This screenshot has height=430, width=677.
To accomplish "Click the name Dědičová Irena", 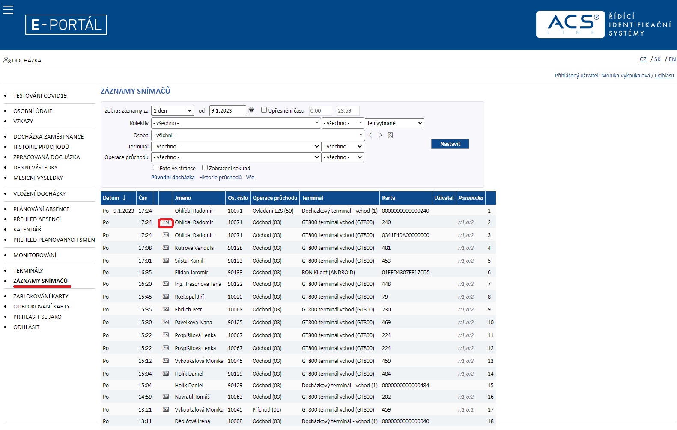I will click(192, 421).
